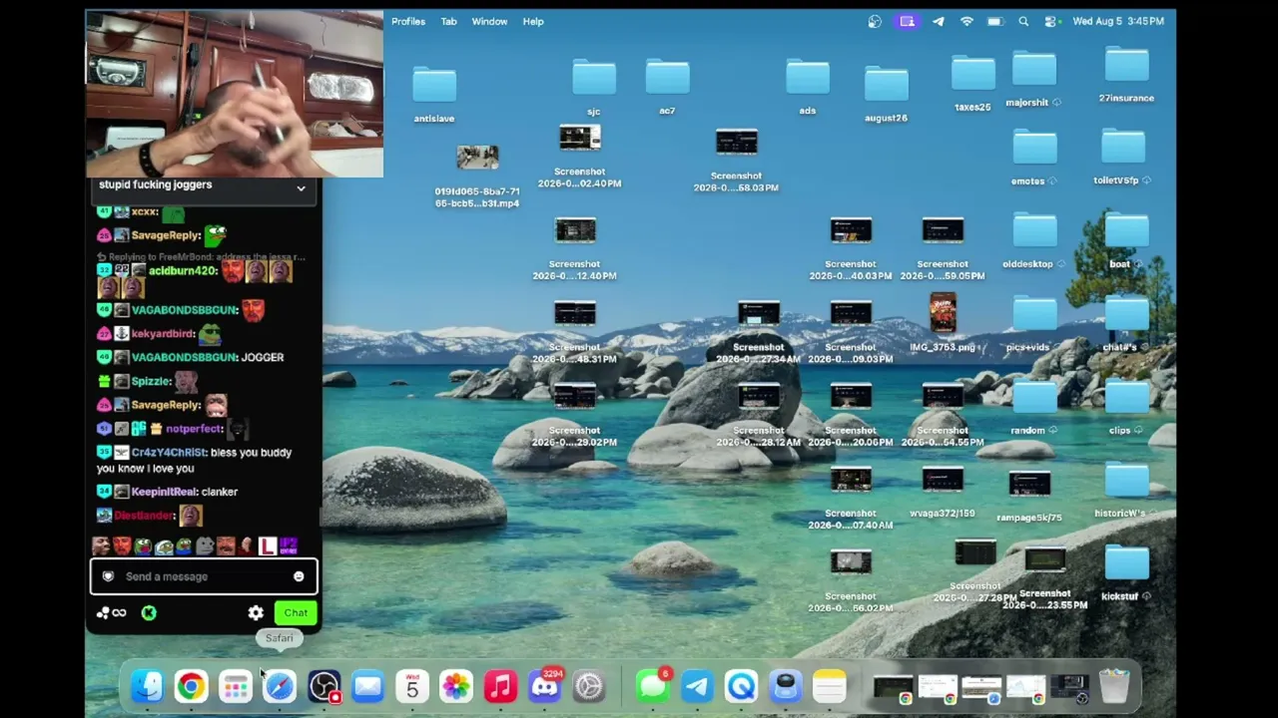Screen dimensions: 1278x718
Task: Open System Settings from the dock
Action: click(588, 686)
